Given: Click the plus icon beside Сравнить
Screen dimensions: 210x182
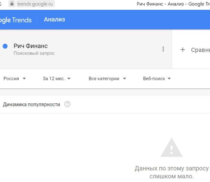Looking at the screenshot, I should pos(183,50).
